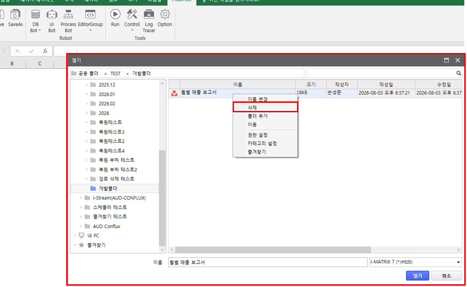Expand the i-Stream(AUD-CONFLUX) node
Screen dimensions: 467x287
pos(81,198)
